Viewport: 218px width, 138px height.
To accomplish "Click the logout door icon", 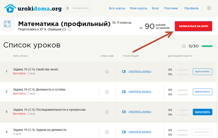I will click(x=209, y=8).
